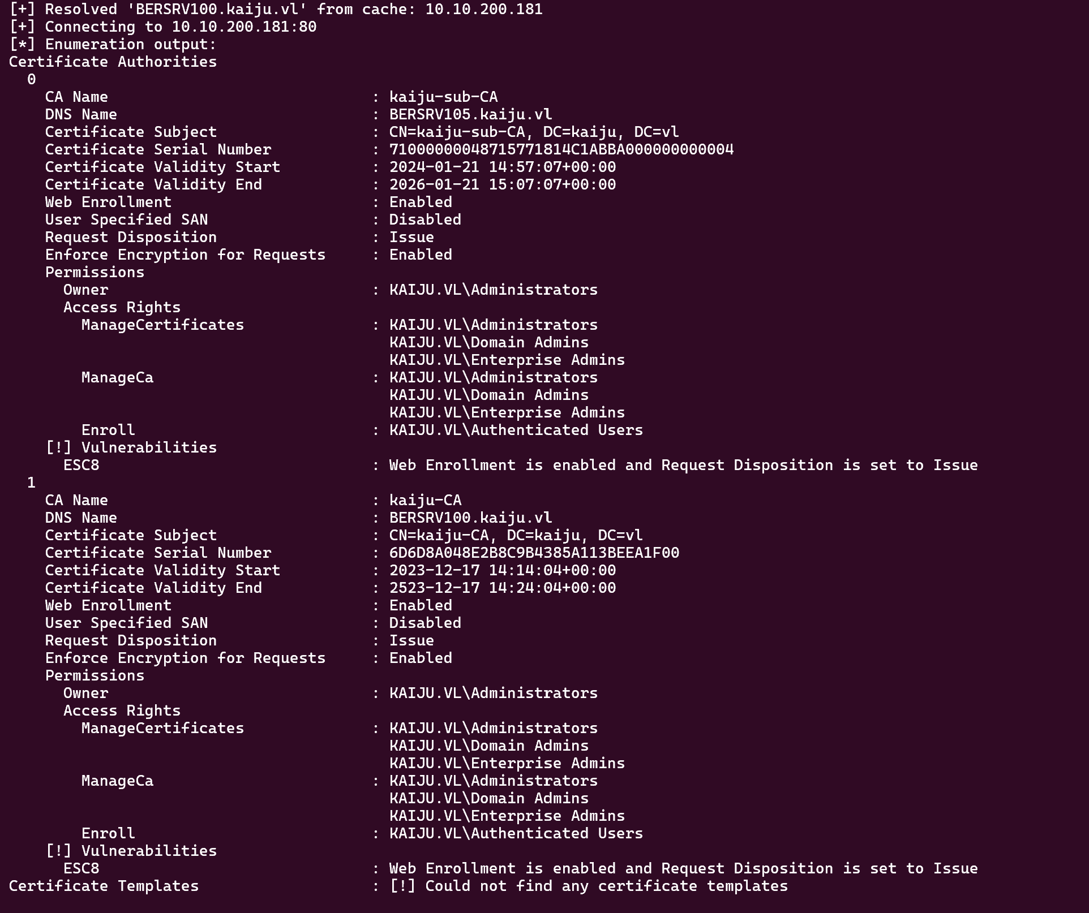Click the serial number starting with 7100000048

[x=561, y=150]
